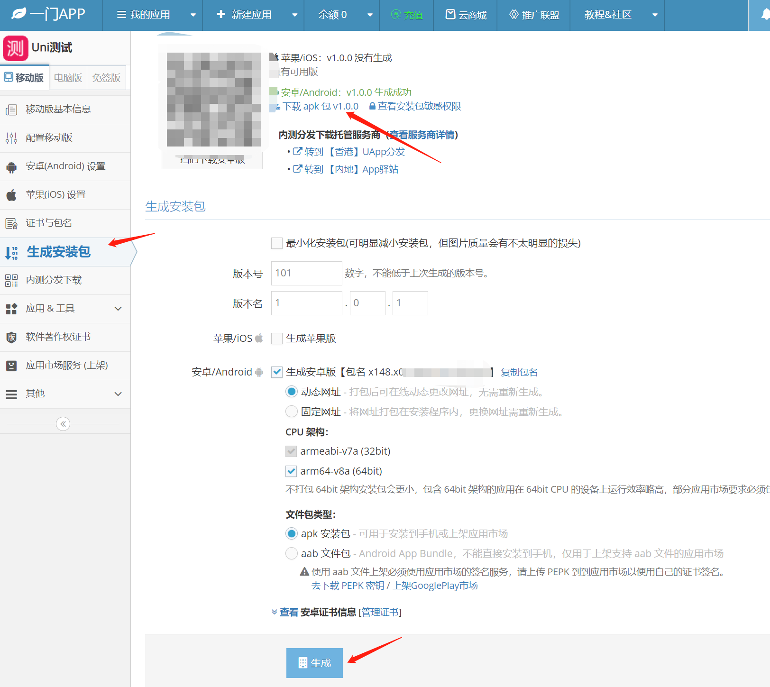Viewport: 770px width, 687px height.
Task: Open the 新建应用 dropdown arrow
Action: pos(295,15)
